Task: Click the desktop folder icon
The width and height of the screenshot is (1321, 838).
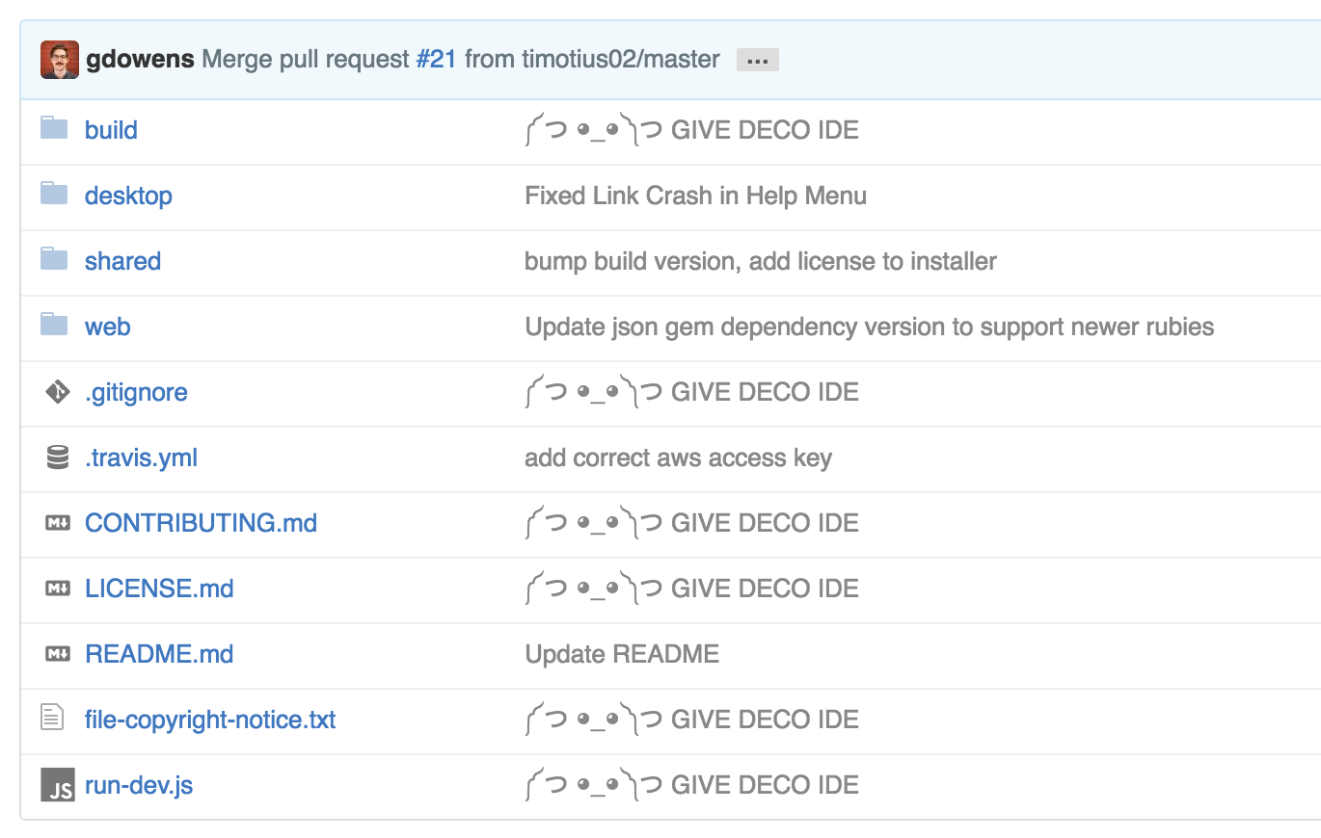Action: 55,195
